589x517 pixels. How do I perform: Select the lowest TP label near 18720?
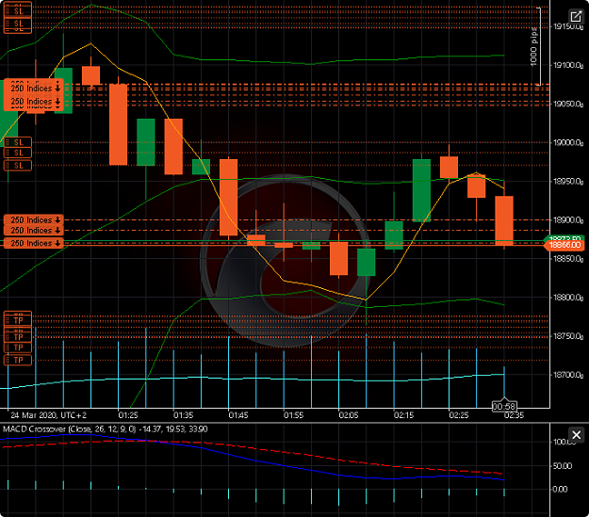tap(18, 360)
